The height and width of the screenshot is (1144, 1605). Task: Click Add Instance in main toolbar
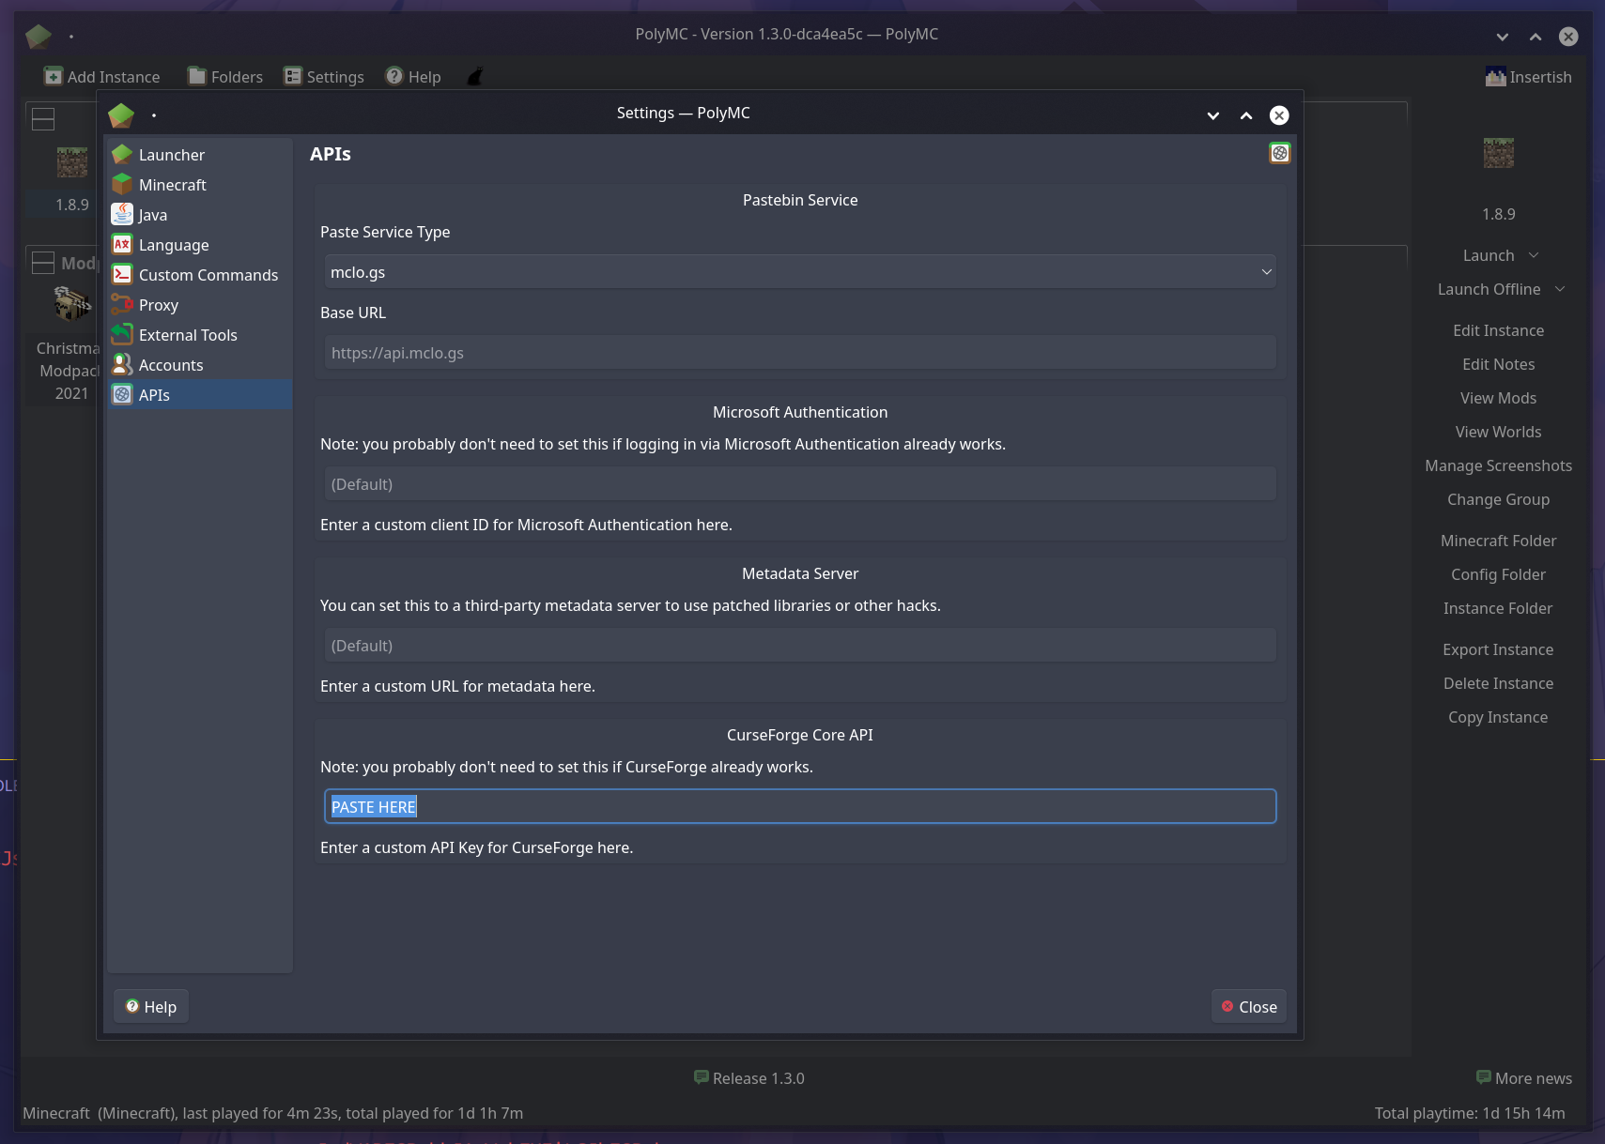tap(102, 77)
